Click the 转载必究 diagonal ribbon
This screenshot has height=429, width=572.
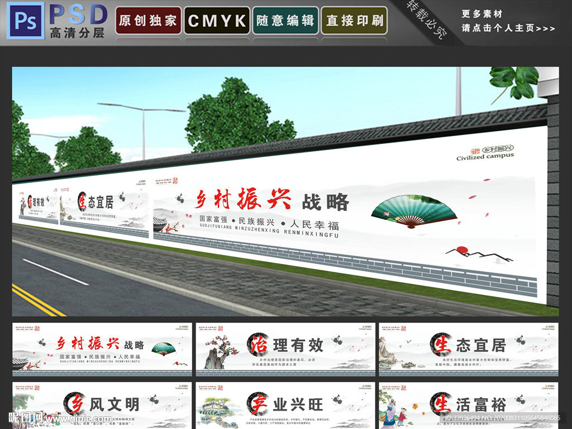click(426, 21)
